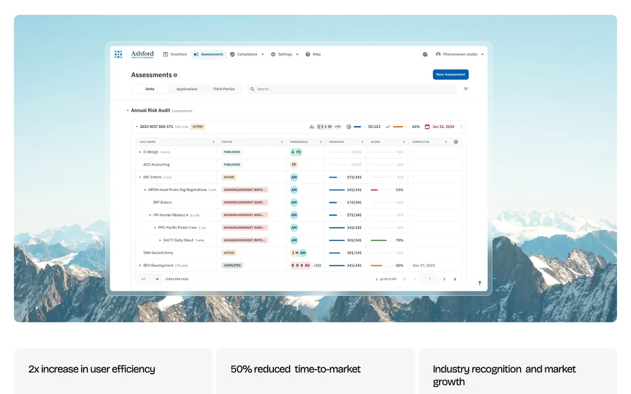Click the +99 managers overflow badge

[338, 127]
